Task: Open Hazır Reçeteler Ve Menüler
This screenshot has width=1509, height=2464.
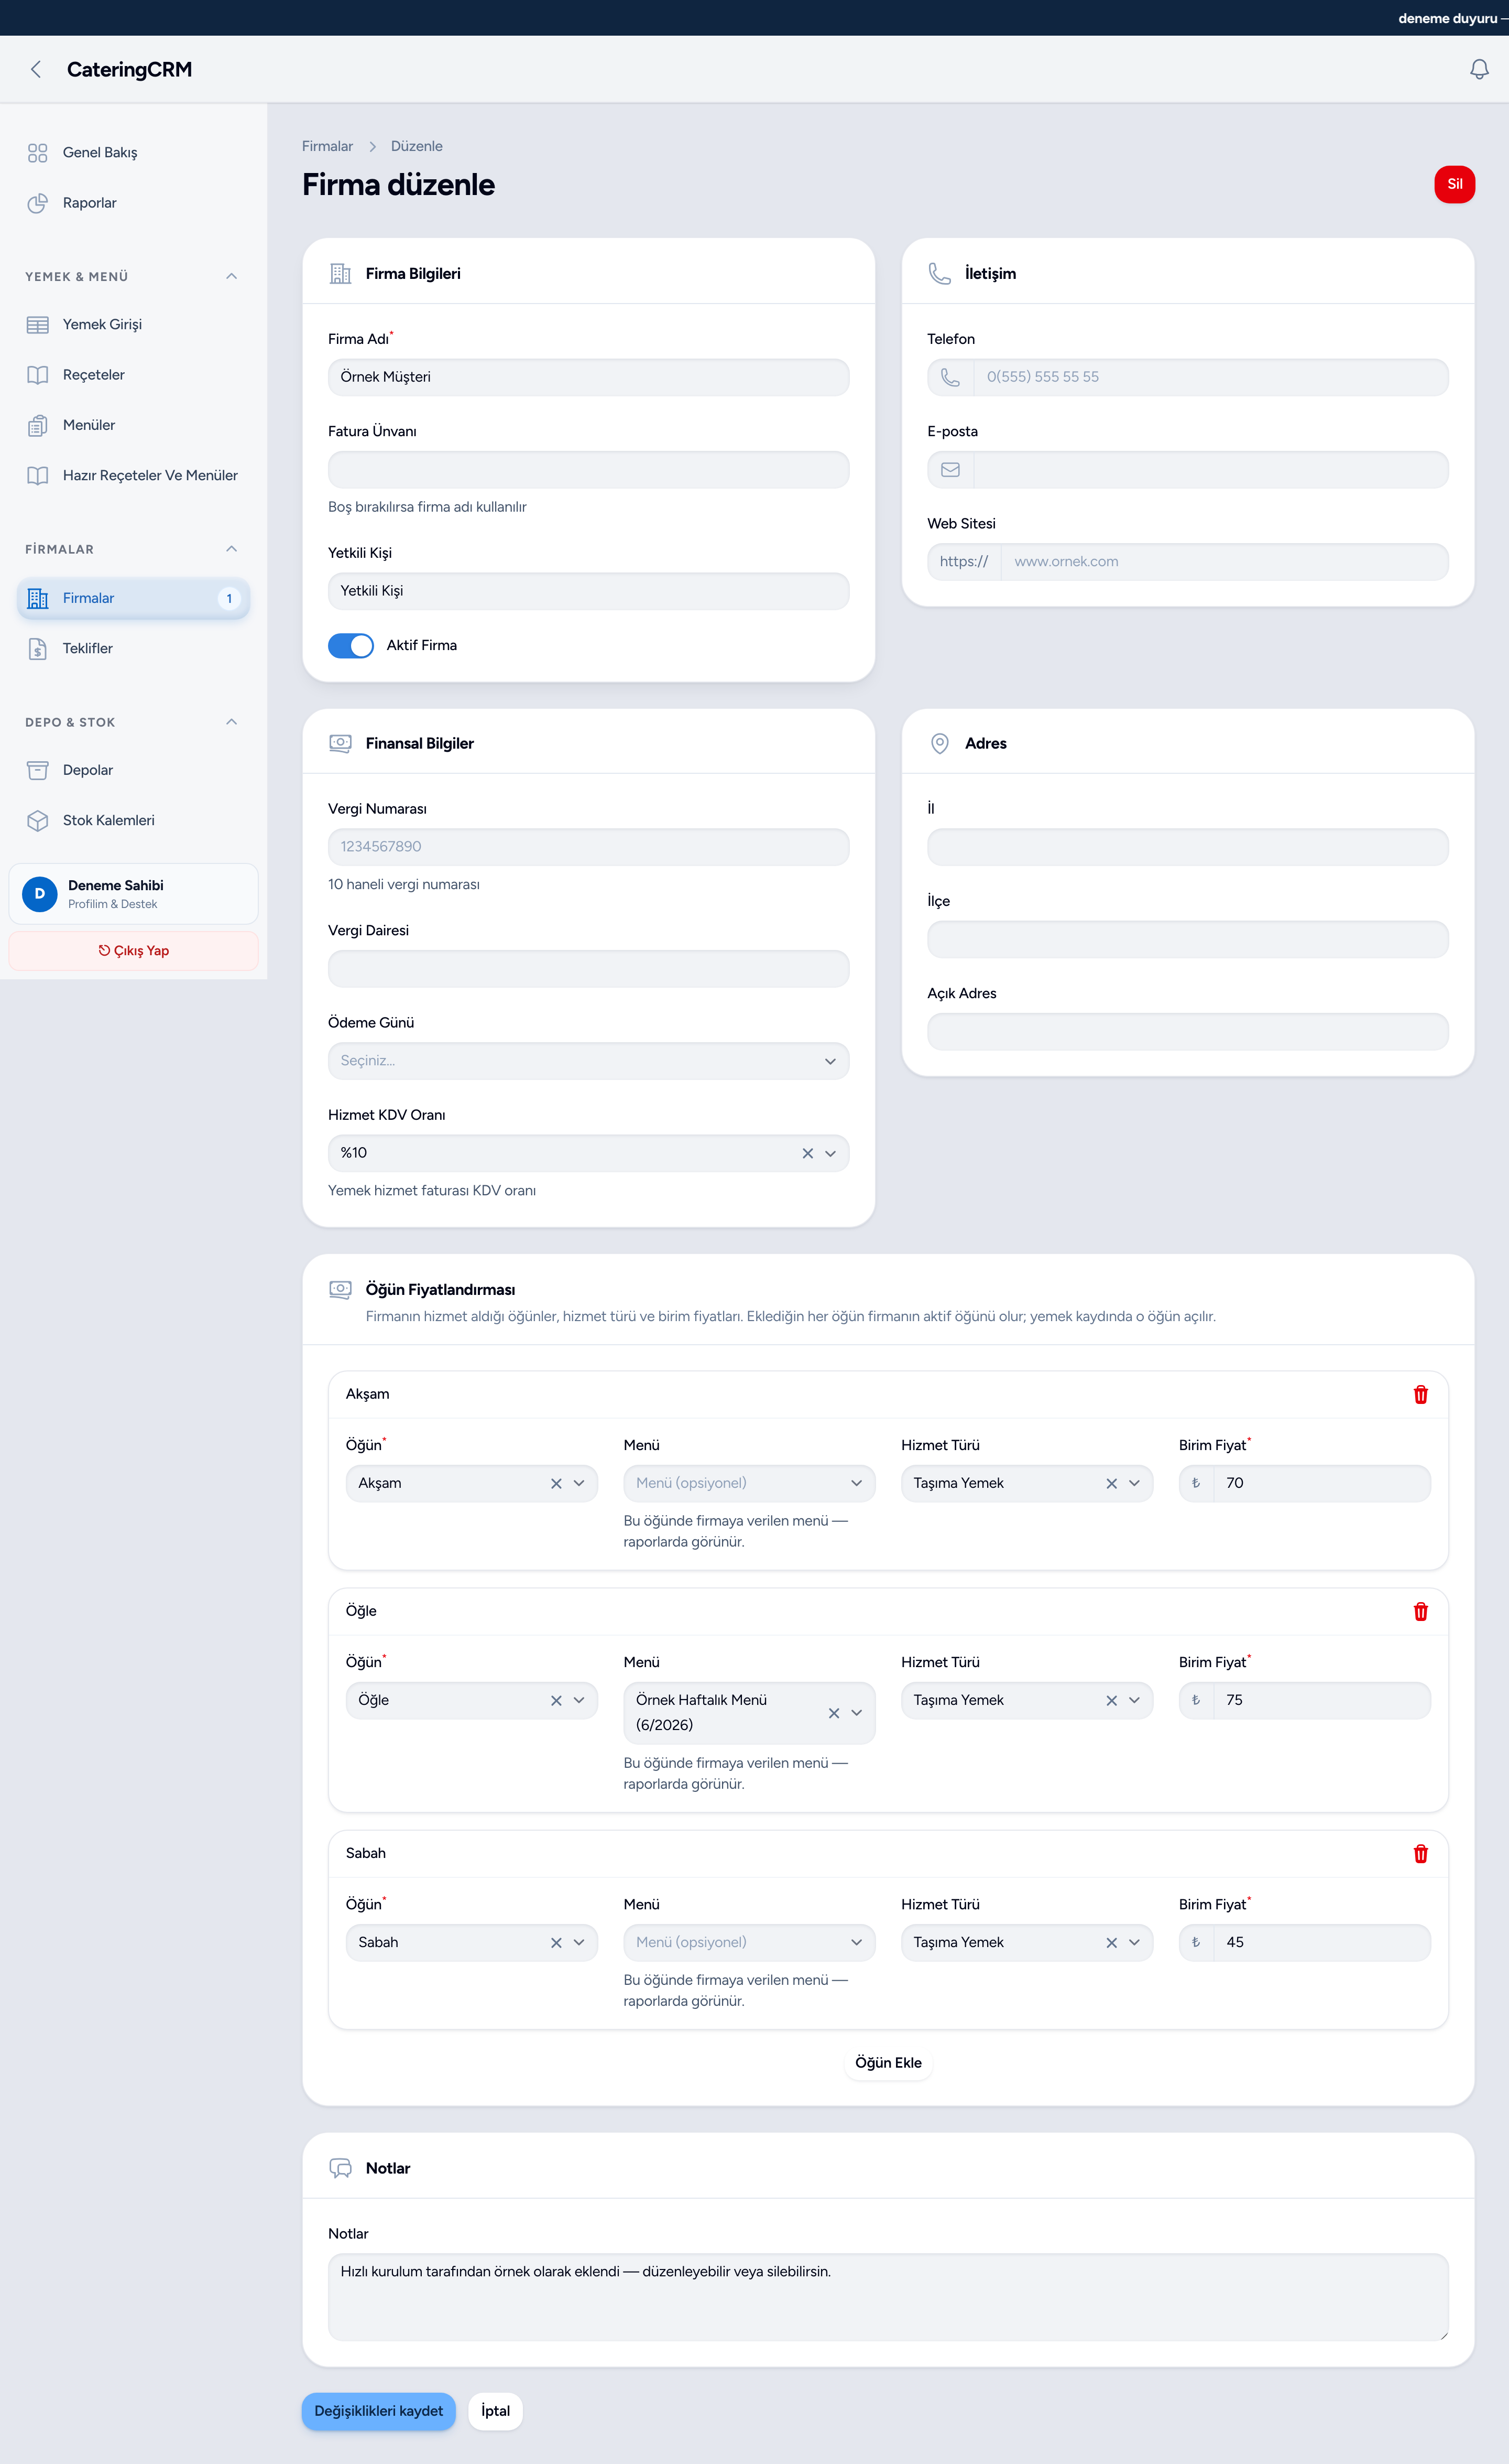Action: (133, 475)
